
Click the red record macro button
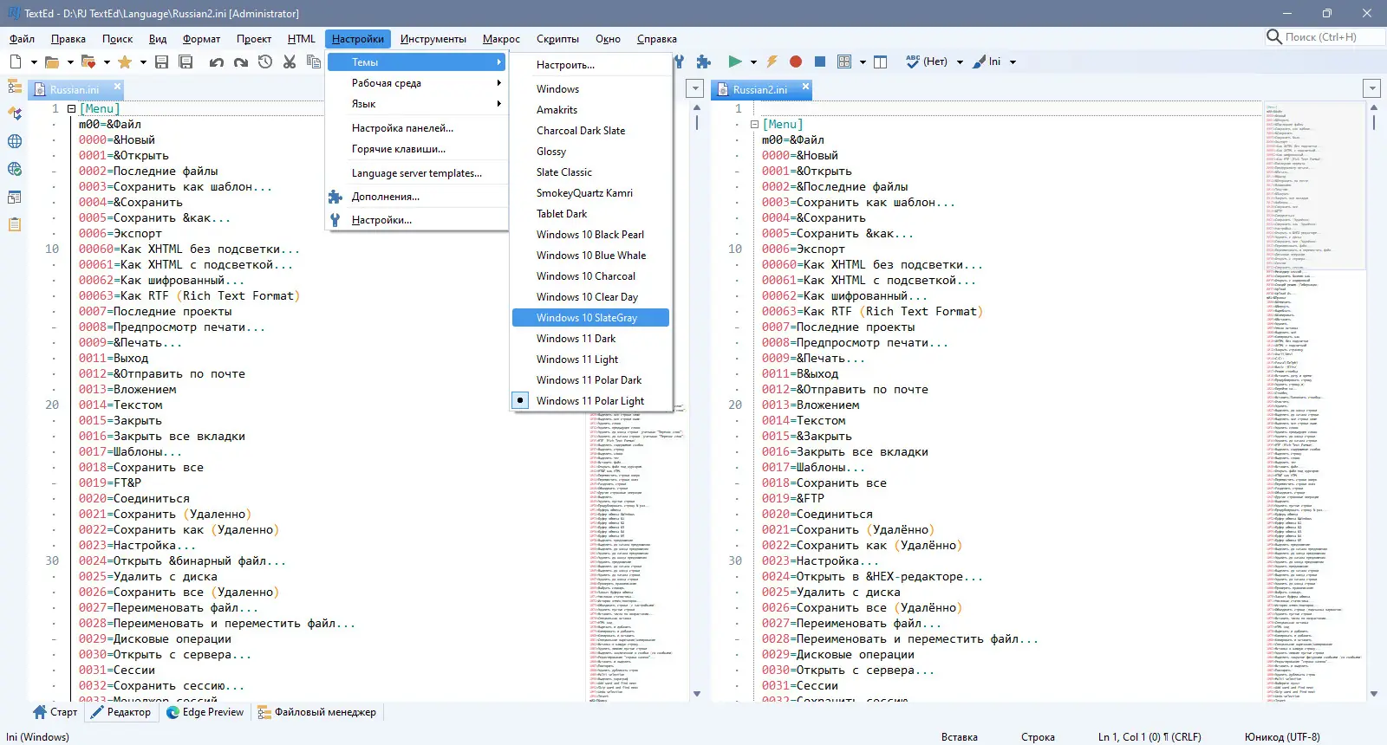pos(796,62)
